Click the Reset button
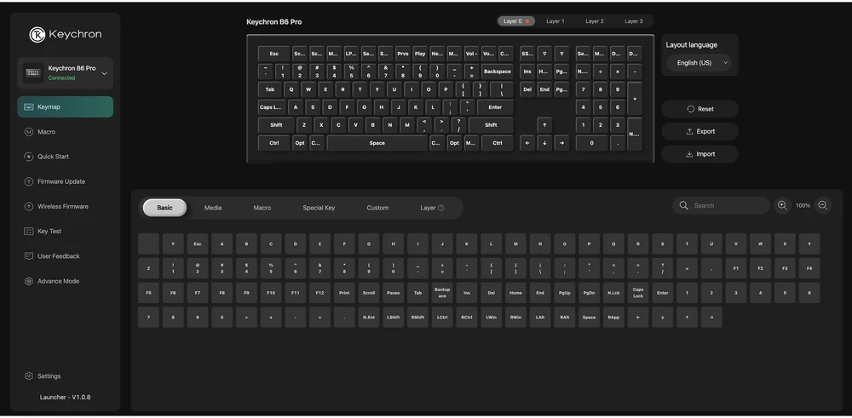This screenshot has height=418, width=852. pyautogui.click(x=699, y=109)
